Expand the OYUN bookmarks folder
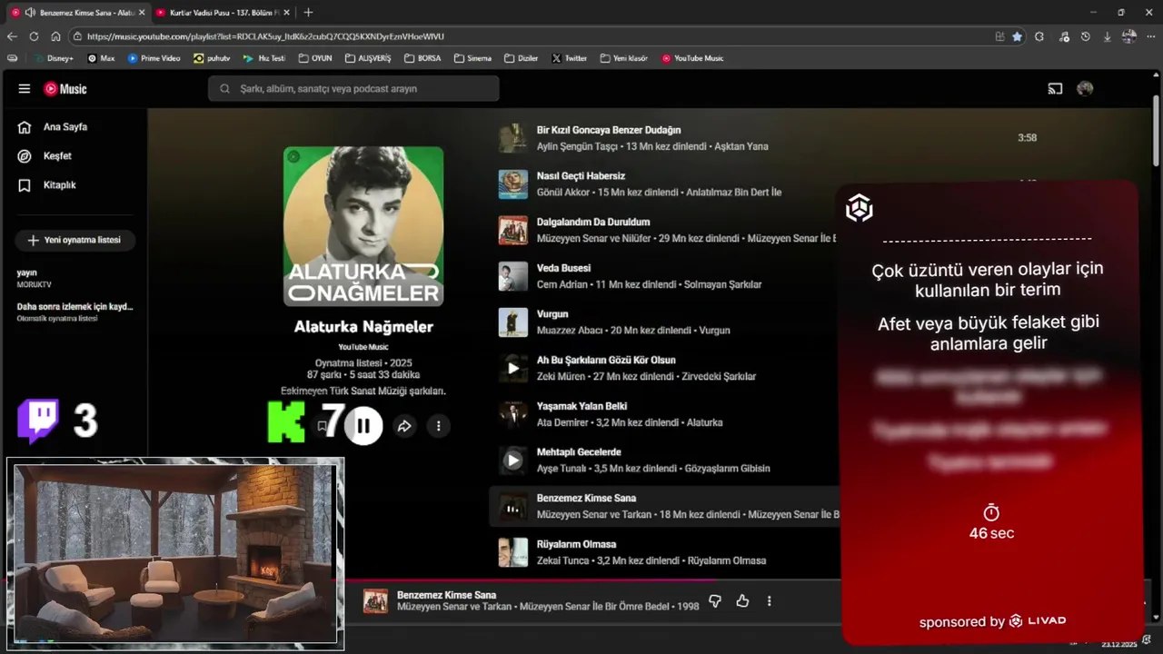The height and width of the screenshot is (654, 1163). (x=314, y=58)
